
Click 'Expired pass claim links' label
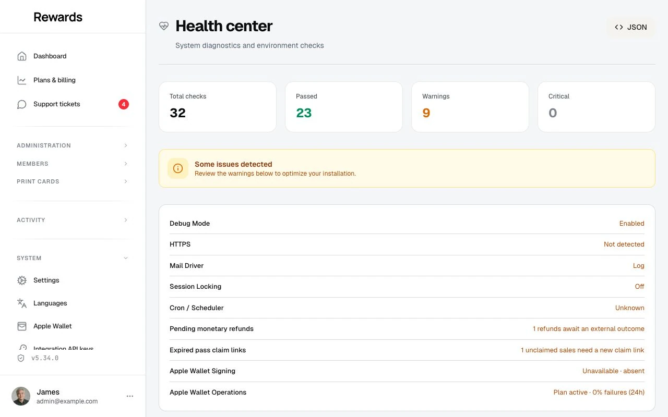tap(208, 350)
